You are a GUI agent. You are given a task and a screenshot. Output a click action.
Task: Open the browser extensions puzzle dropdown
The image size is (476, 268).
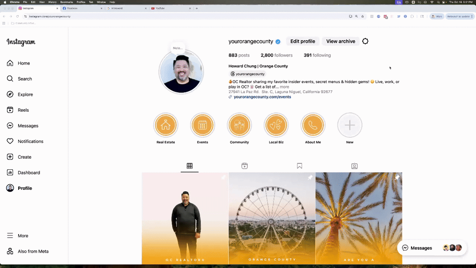371,16
